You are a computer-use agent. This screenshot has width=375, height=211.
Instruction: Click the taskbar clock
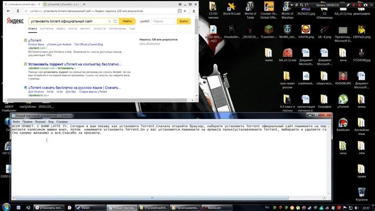(x=366, y=208)
